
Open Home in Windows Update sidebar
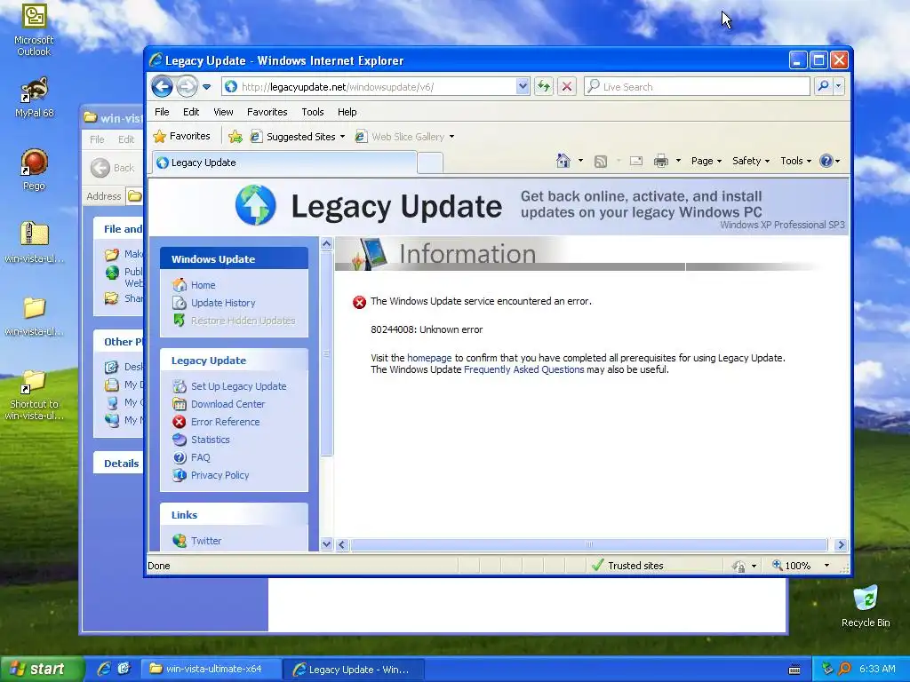pyautogui.click(x=204, y=285)
